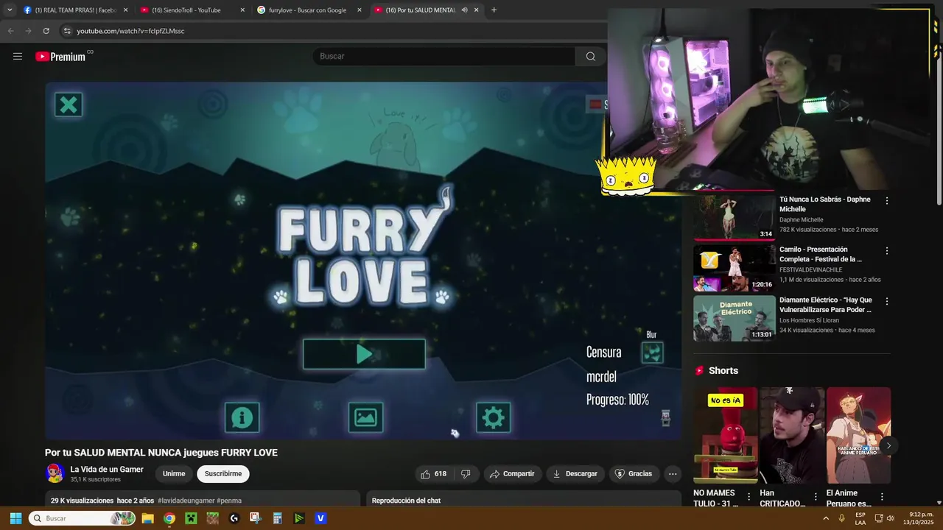The width and height of the screenshot is (943, 530).
Task: Start Furry Love with the play button
Action: click(x=364, y=354)
